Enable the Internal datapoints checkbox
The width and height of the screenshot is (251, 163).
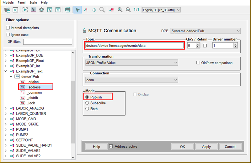coord(8,28)
